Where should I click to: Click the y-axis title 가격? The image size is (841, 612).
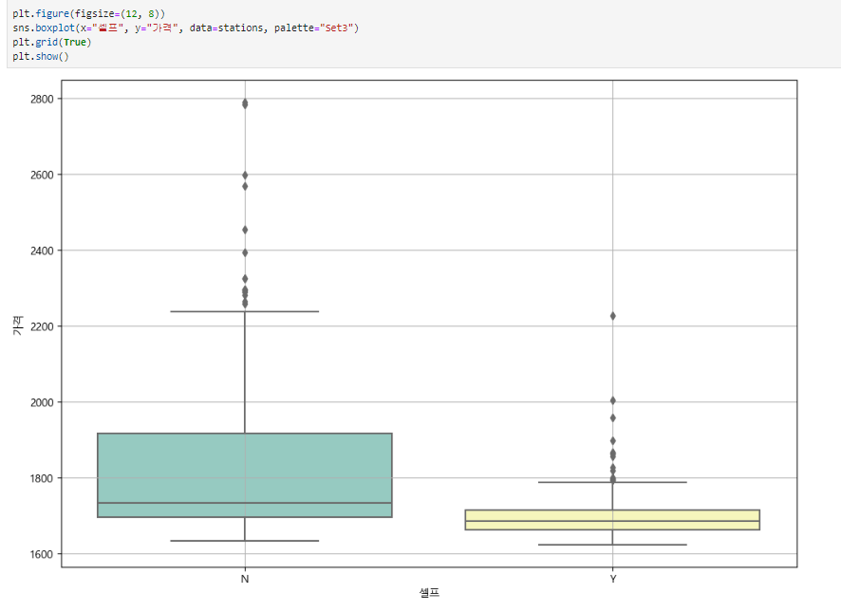pos(18,325)
